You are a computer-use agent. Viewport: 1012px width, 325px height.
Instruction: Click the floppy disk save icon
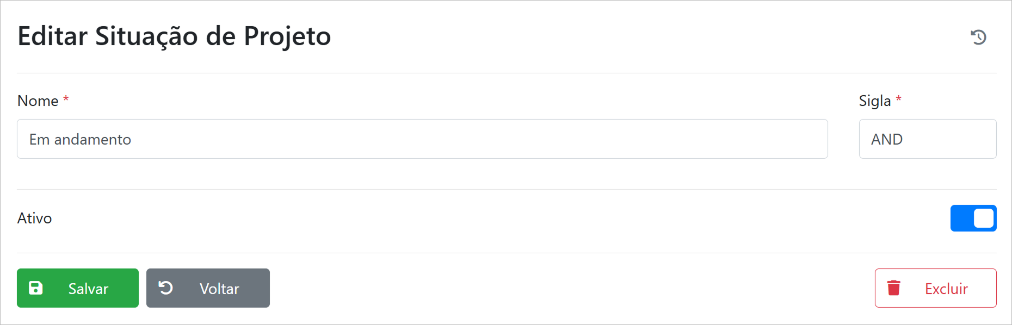pyautogui.click(x=36, y=288)
